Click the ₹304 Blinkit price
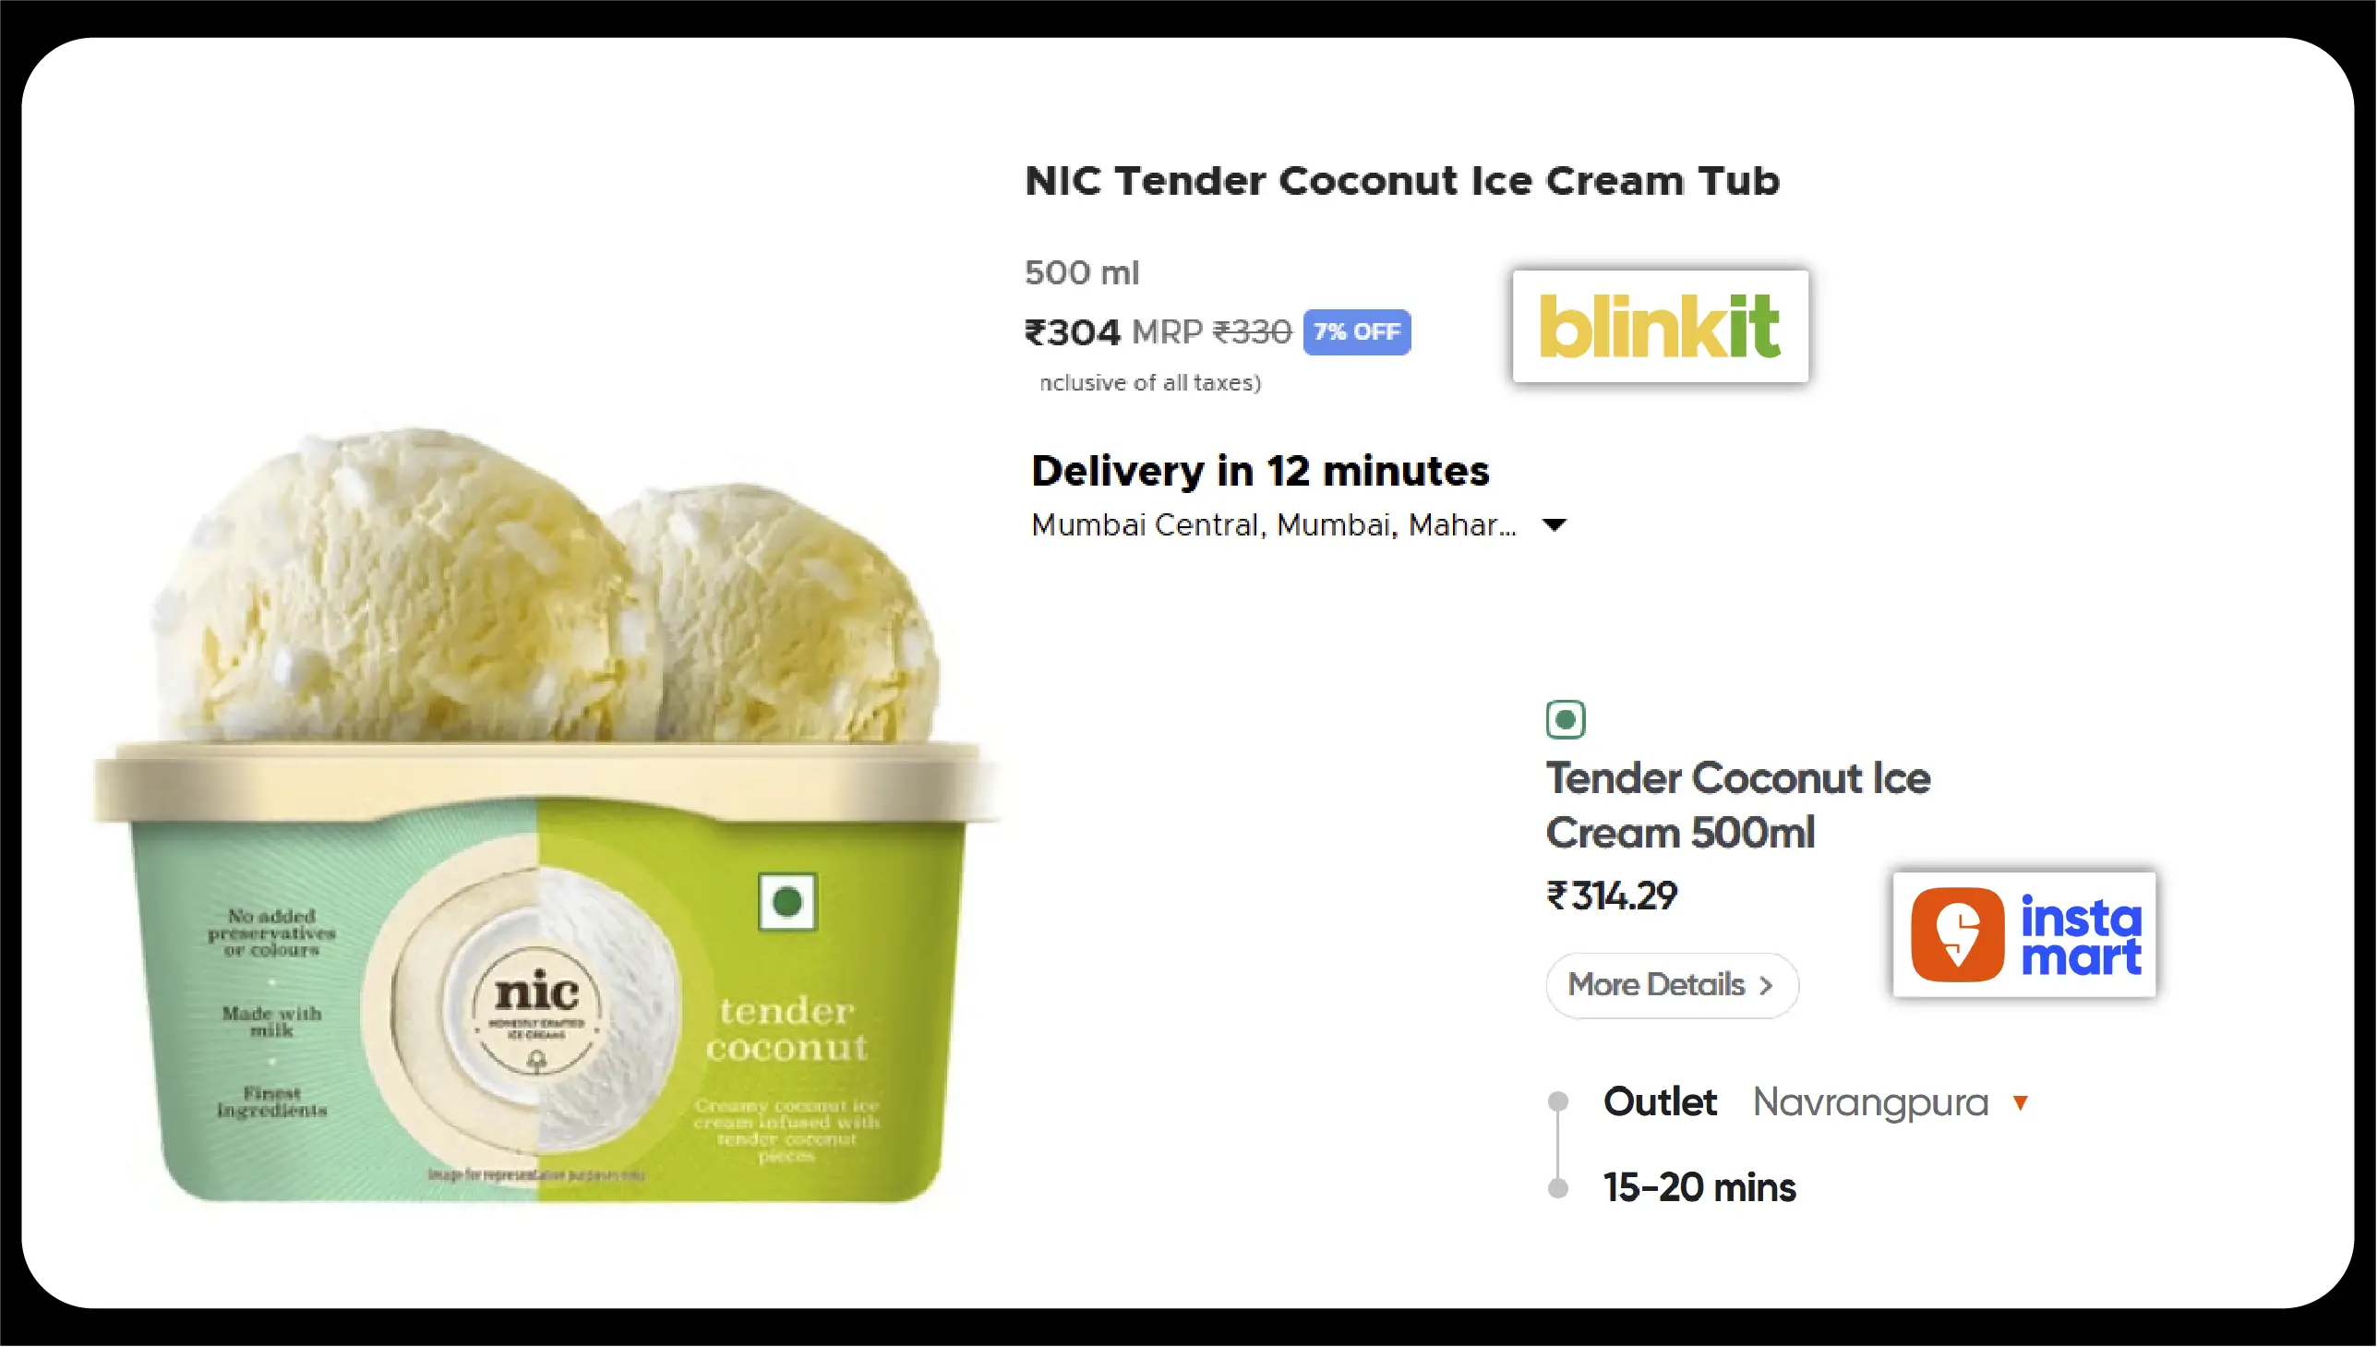 pos(1072,332)
